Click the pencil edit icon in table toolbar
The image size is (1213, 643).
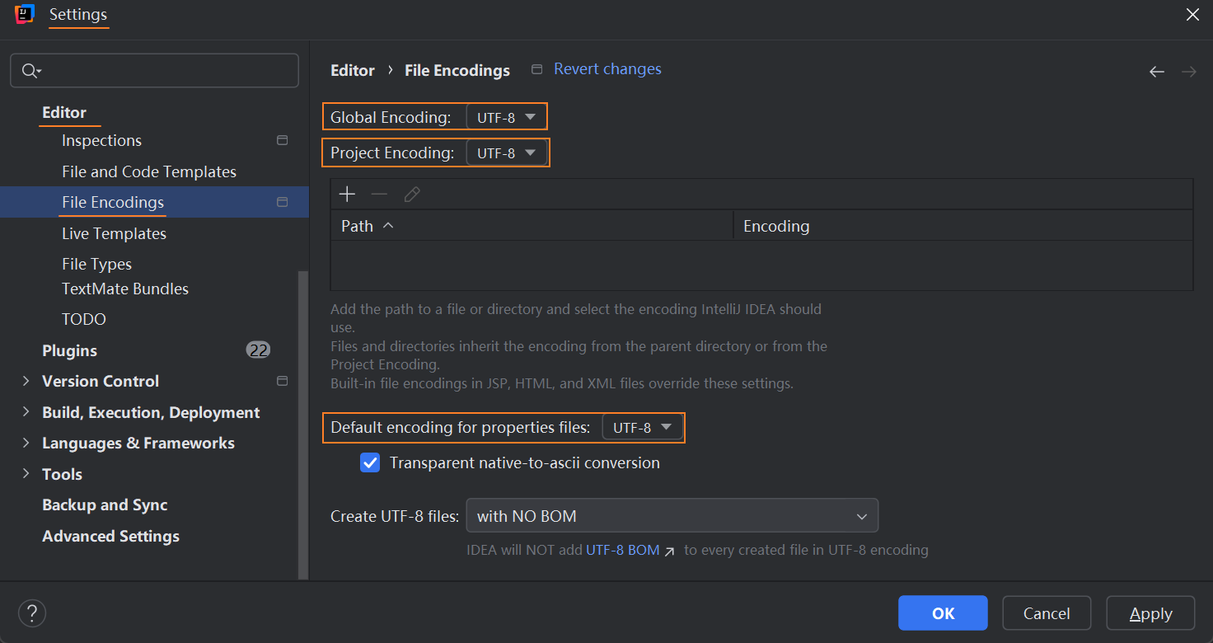tap(412, 195)
